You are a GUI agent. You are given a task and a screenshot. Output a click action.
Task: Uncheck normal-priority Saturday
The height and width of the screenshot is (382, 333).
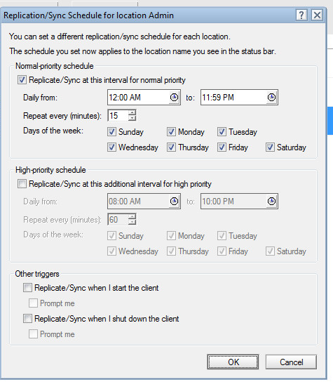tap(270, 147)
